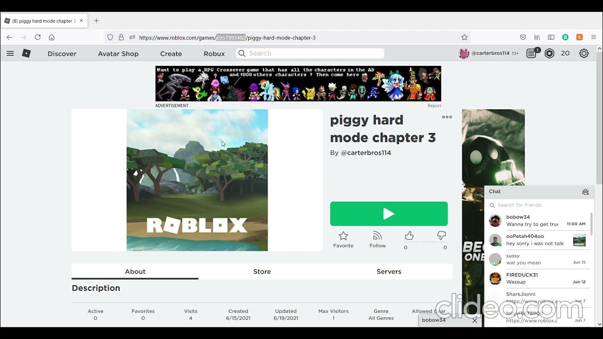Image resolution: width=603 pixels, height=339 pixels.
Task: Open the game's three-dot options menu
Action: pyautogui.click(x=447, y=117)
